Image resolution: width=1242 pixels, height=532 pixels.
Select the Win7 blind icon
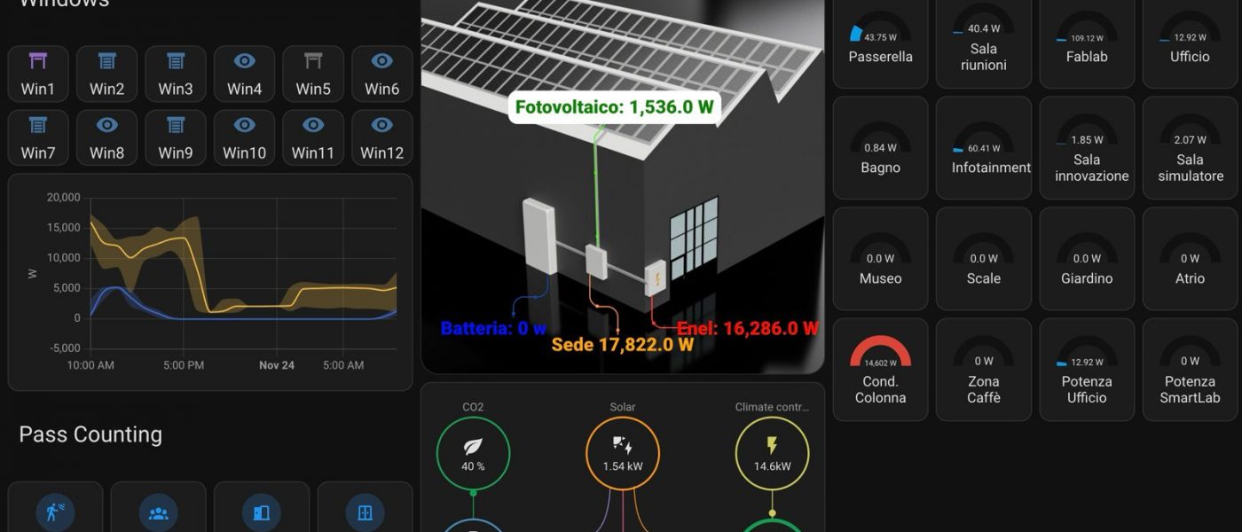38,125
